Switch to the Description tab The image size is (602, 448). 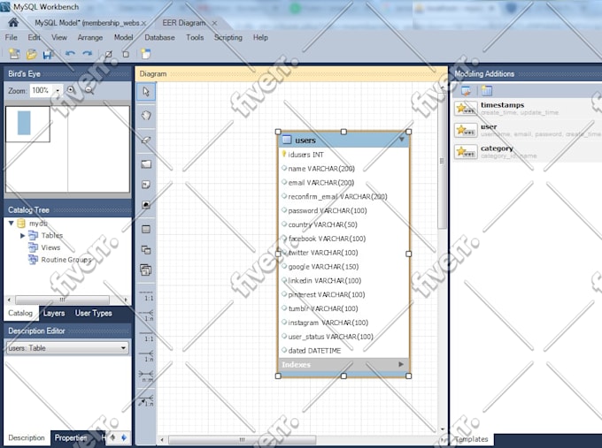pyautogui.click(x=27, y=437)
